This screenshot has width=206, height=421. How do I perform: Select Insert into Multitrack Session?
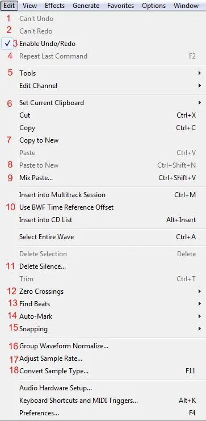[110, 195]
